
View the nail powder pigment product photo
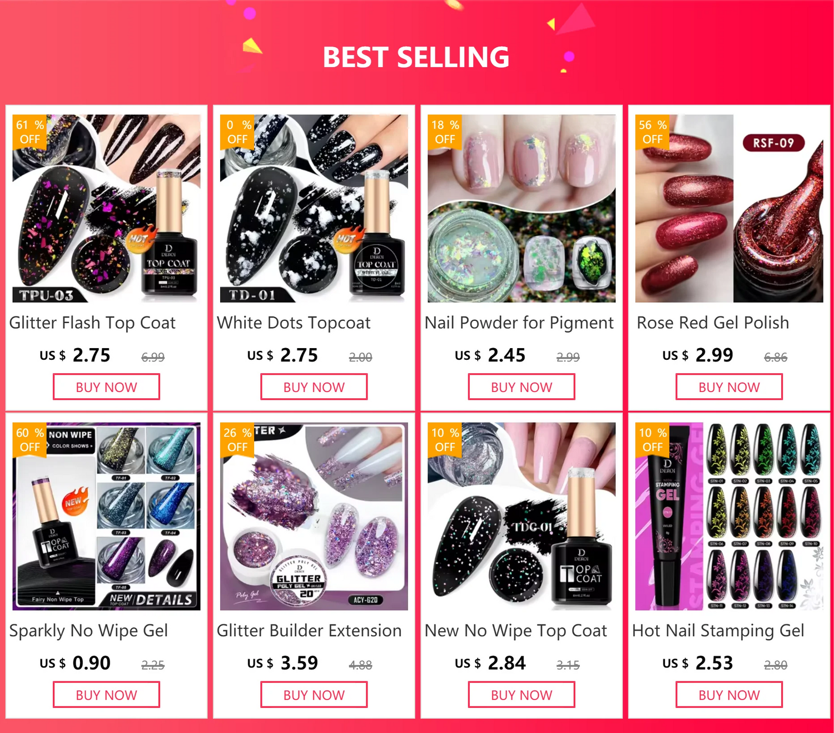click(522, 209)
